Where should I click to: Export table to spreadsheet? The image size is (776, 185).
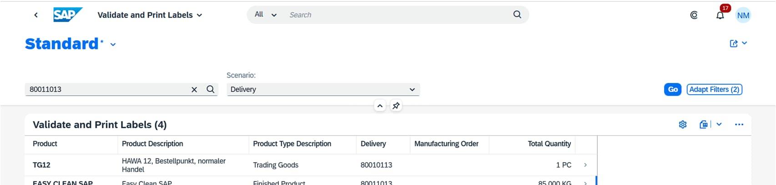pos(704,125)
